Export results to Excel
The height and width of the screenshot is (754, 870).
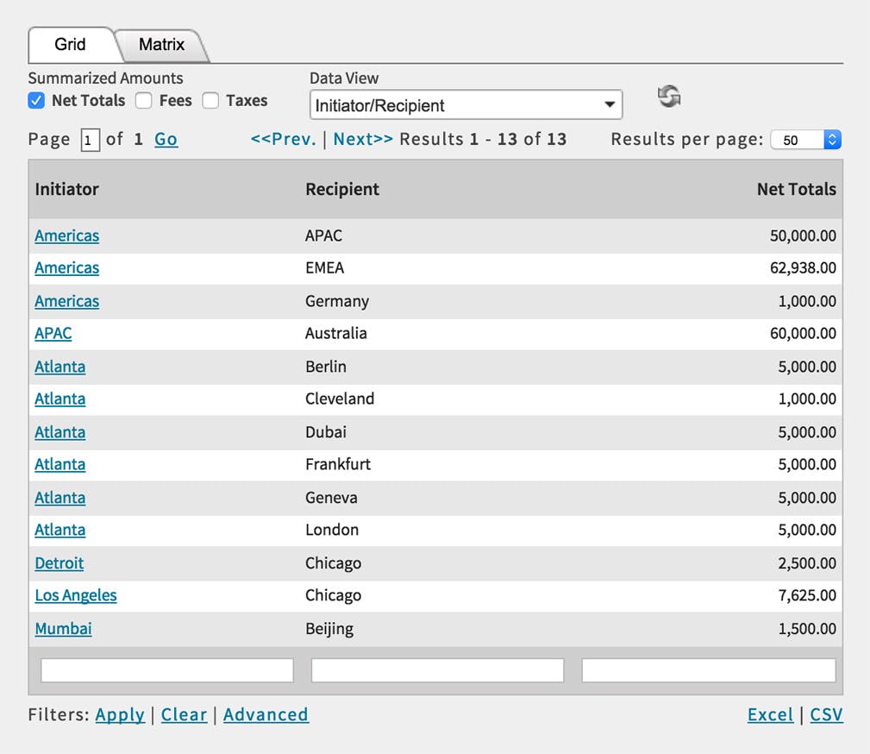(770, 714)
